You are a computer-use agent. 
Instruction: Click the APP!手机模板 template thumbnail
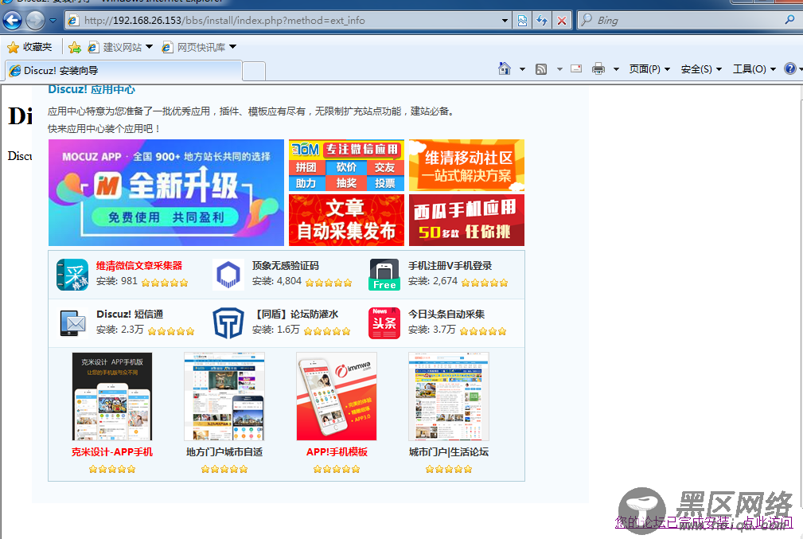[x=337, y=396]
